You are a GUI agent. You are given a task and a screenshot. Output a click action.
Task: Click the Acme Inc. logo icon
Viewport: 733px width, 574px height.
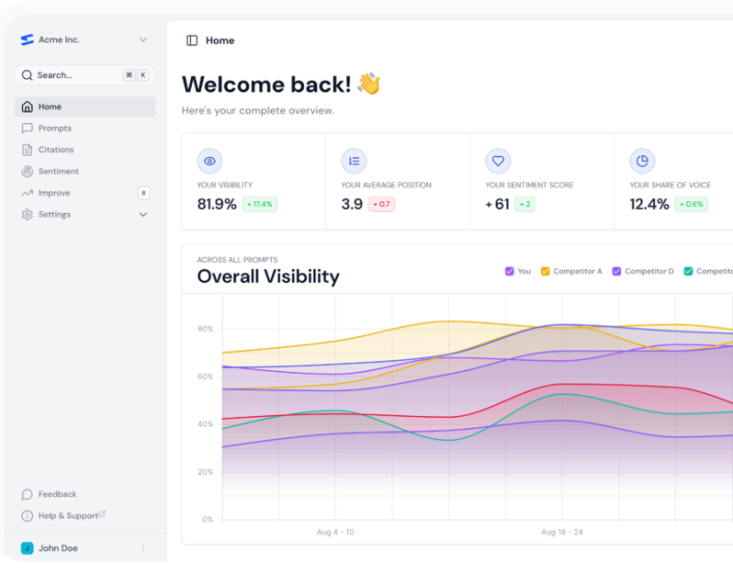pyautogui.click(x=27, y=39)
